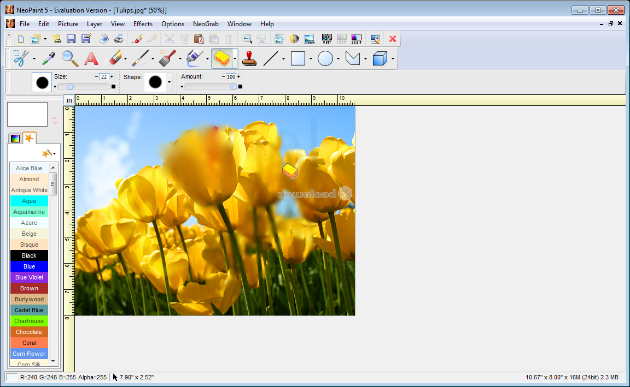The height and width of the screenshot is (387, 630).
Task: Expand the ellipse tool options arrow
Action: 339,59
